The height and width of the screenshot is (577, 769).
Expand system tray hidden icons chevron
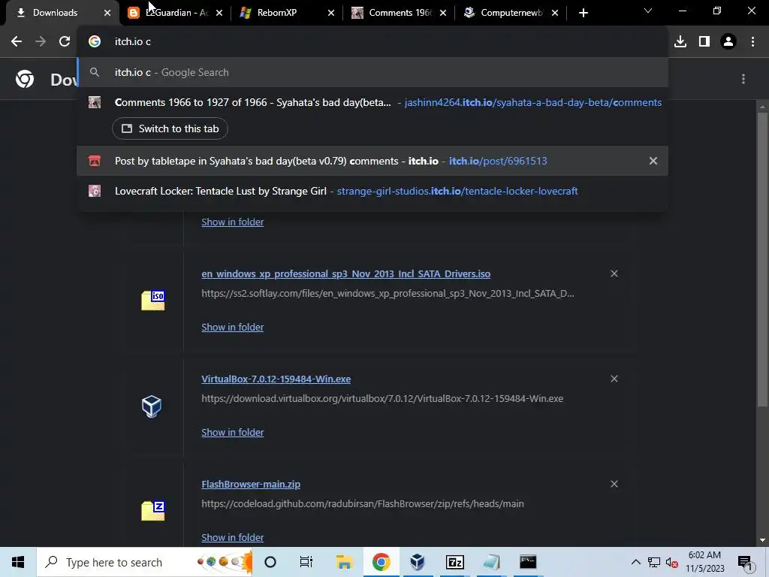click(x=635, y=562)
